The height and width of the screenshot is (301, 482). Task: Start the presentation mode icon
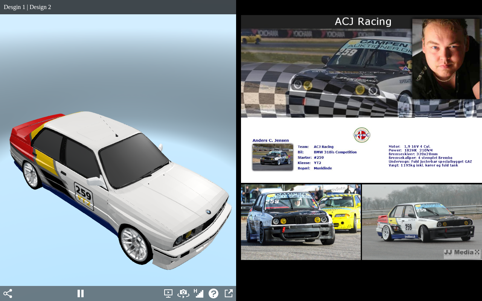[x=168, y=293]
